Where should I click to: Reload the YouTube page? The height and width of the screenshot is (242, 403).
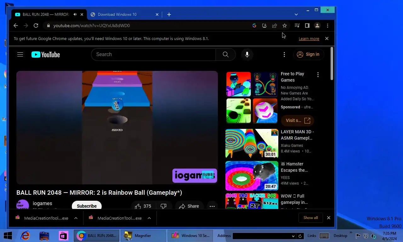click(x=36, y=26)
